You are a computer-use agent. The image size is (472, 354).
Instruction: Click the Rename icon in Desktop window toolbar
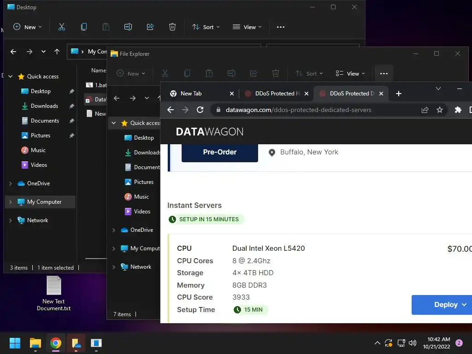128,27
